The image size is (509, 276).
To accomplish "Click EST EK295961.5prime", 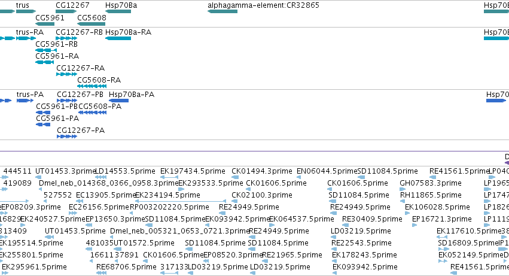I will [35, 268].
